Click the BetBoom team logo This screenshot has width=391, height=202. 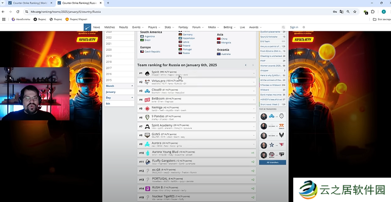click(x=147, y=100)
